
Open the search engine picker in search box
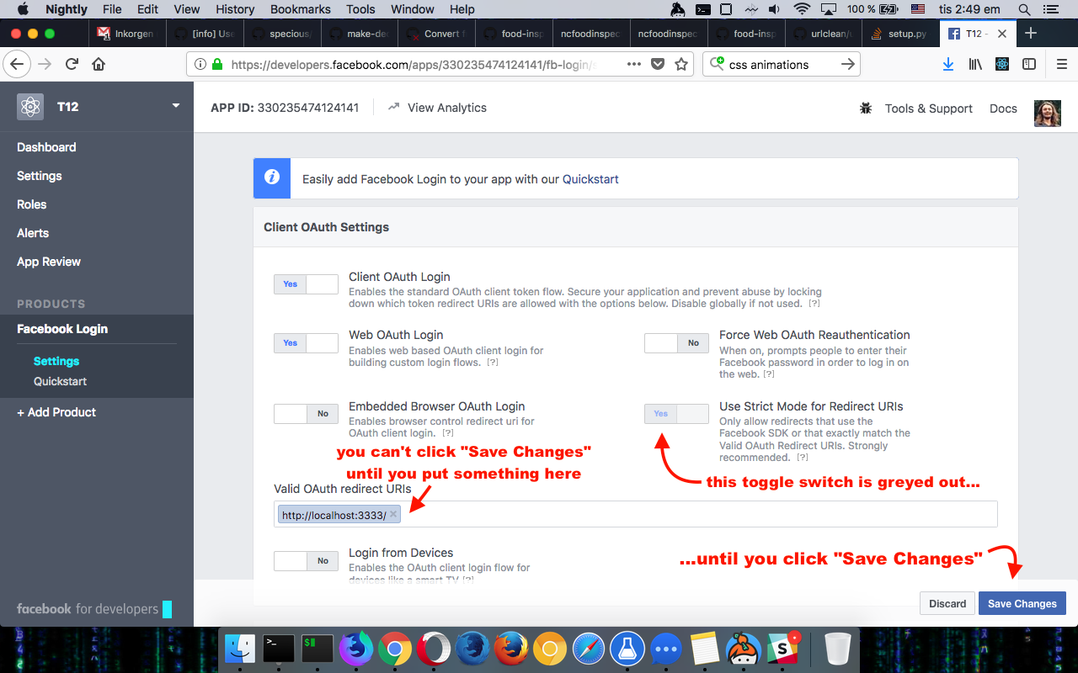[717, 64]
